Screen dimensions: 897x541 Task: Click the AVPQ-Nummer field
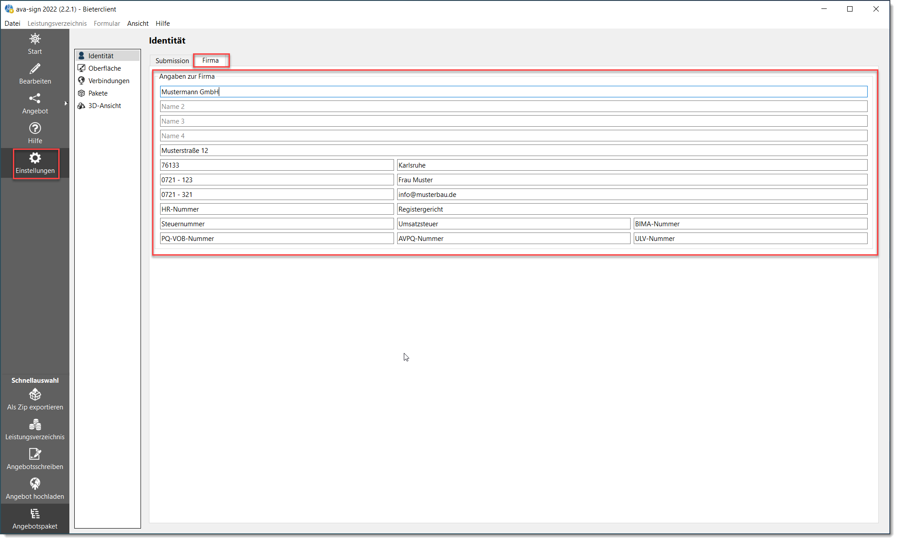pyautogui.click(x=514, y=238)
